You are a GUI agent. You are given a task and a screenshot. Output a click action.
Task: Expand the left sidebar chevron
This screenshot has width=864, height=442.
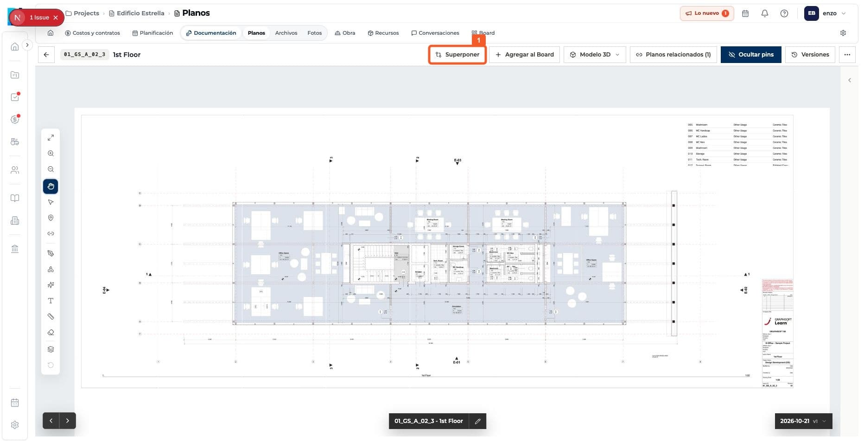[27, 45]
